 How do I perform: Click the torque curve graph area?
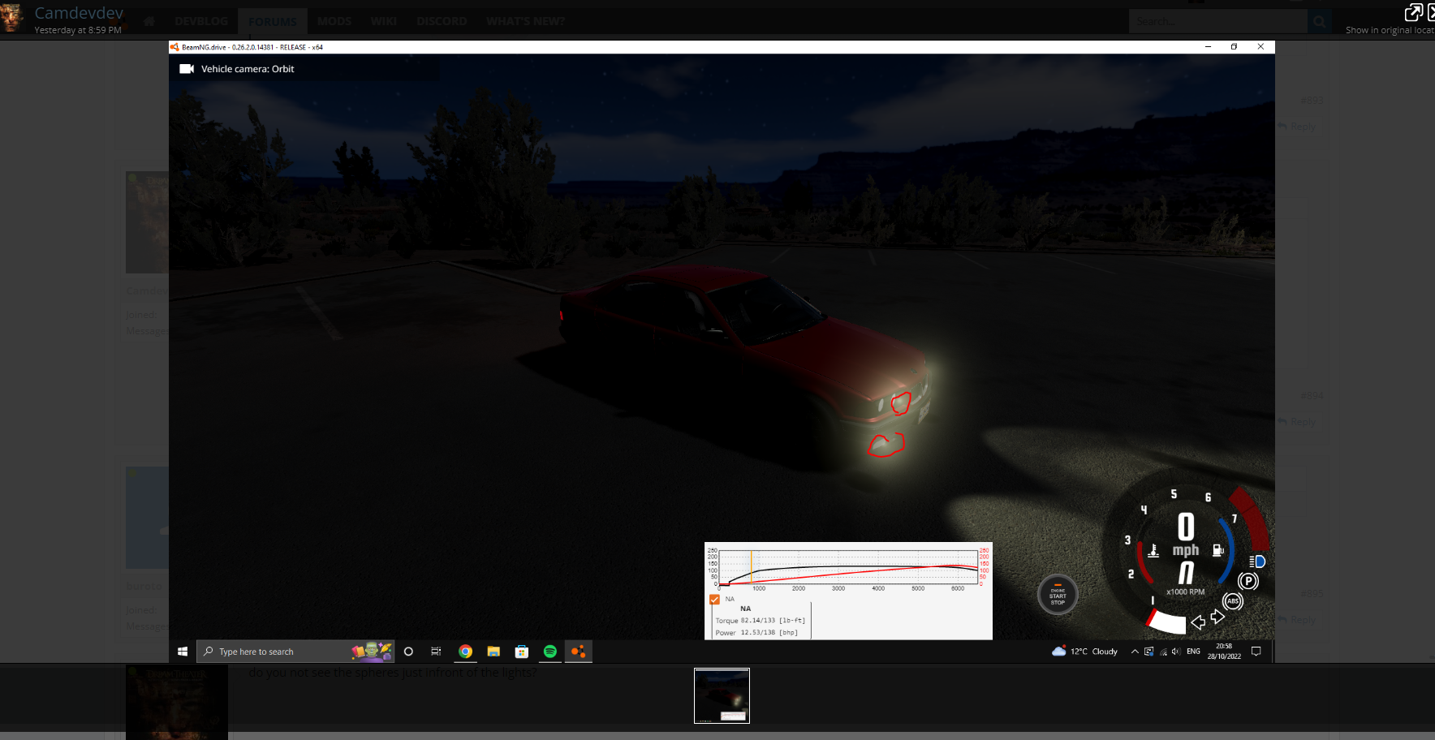[x=848, y=567]
